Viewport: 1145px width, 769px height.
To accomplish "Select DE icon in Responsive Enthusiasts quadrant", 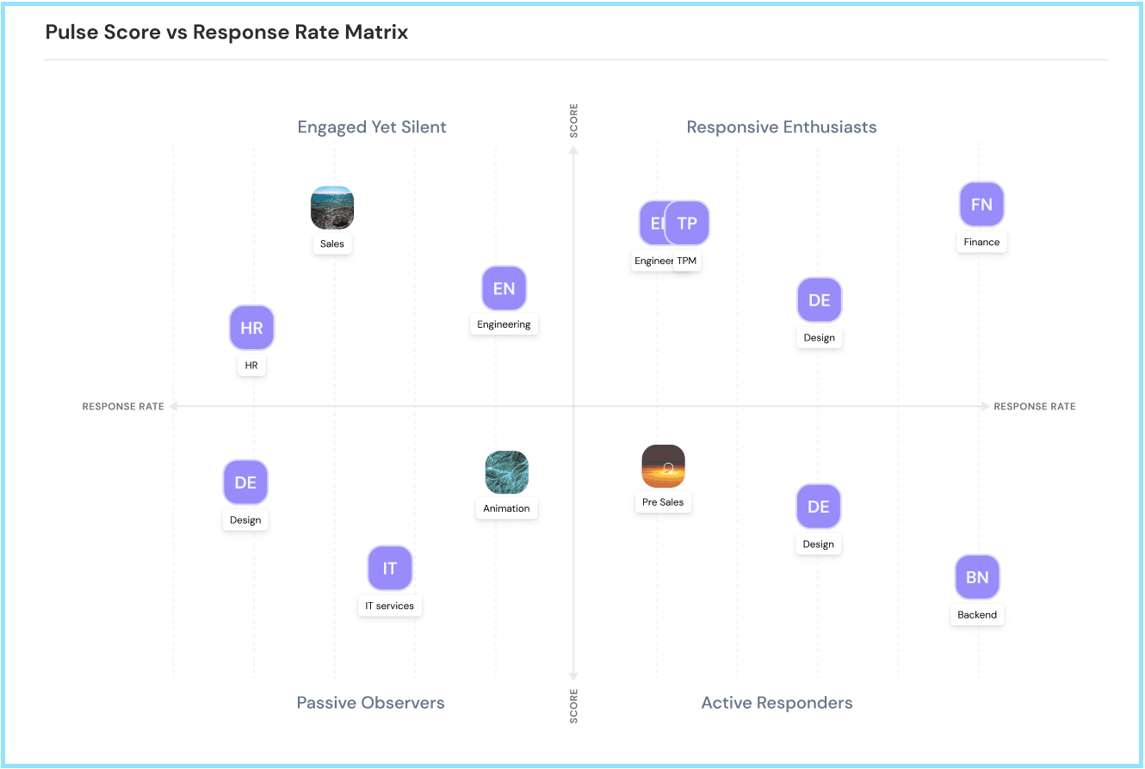I will tap(819, 300).
